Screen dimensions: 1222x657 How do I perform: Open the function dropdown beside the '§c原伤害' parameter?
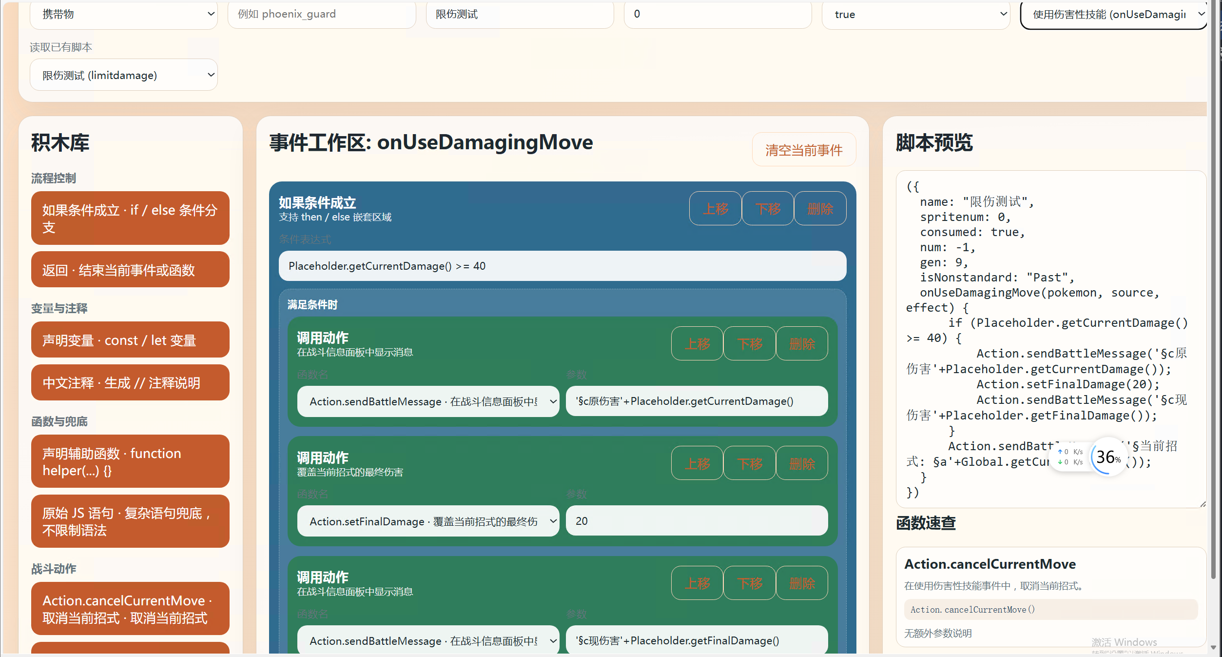tap(428, 401)
